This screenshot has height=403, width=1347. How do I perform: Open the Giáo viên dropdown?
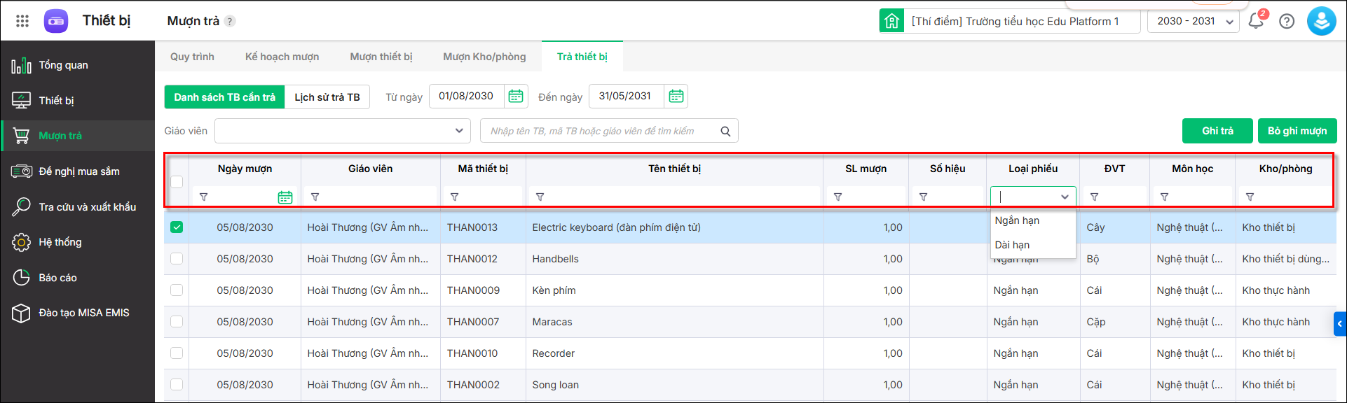point(342,131)
